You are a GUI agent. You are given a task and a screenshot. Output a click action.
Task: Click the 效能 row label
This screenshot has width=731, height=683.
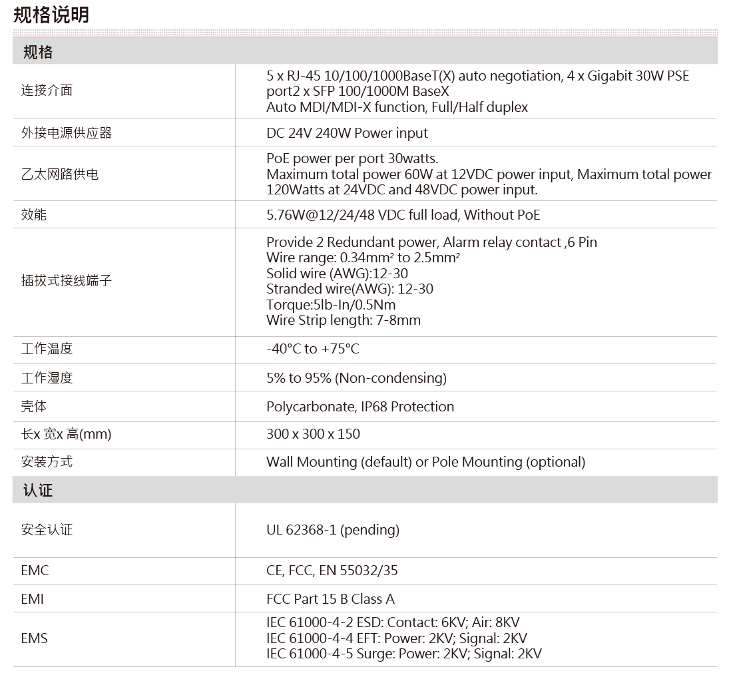click(x=33, y=214)
